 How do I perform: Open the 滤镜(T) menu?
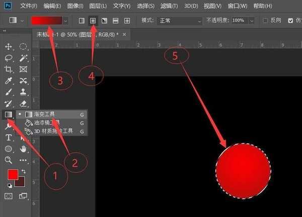tap(169, 6)
